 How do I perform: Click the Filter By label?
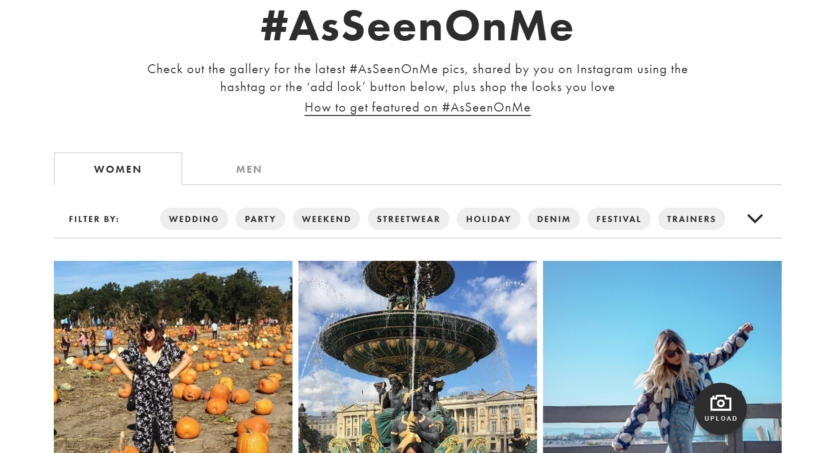[x=94, y=219]
